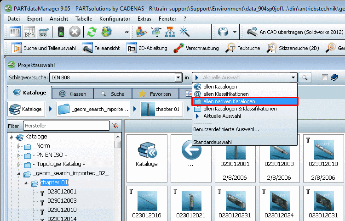Viewport: 345px width, 221px height.
Task: Open the Kataloge thumbnail tile
Action: click(x=147, y=158)
